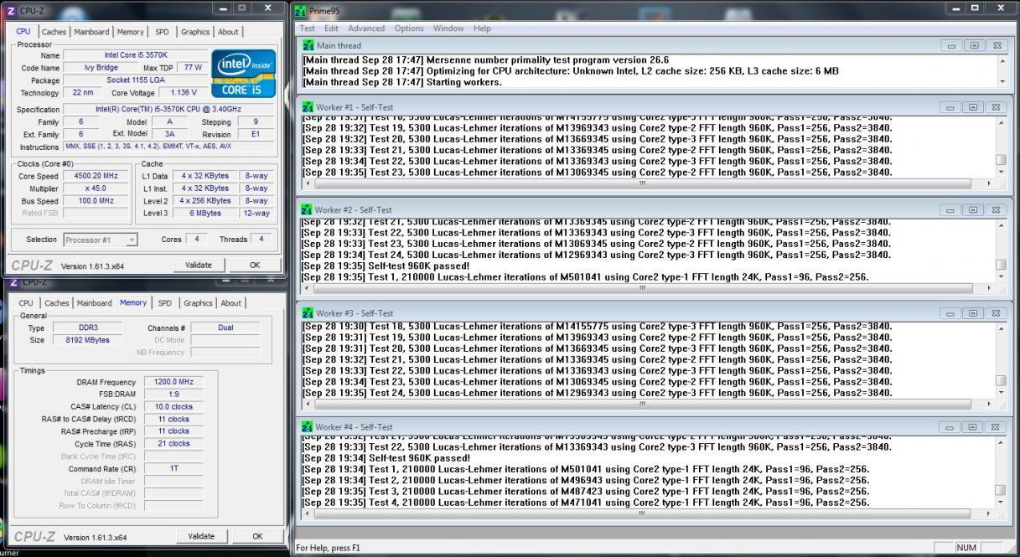The height and width of the screenshot is (557, 1020).
Task: Click OK button in bottom CPU-Z window
Action: pos(257,536)
